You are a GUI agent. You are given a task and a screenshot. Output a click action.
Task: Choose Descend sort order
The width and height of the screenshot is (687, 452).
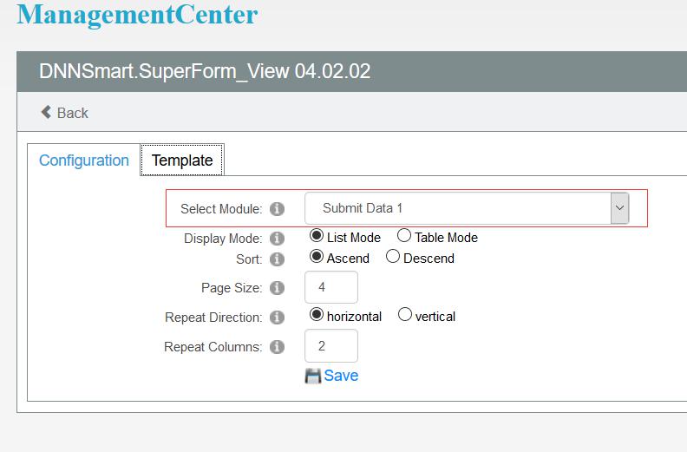[393, 257]
